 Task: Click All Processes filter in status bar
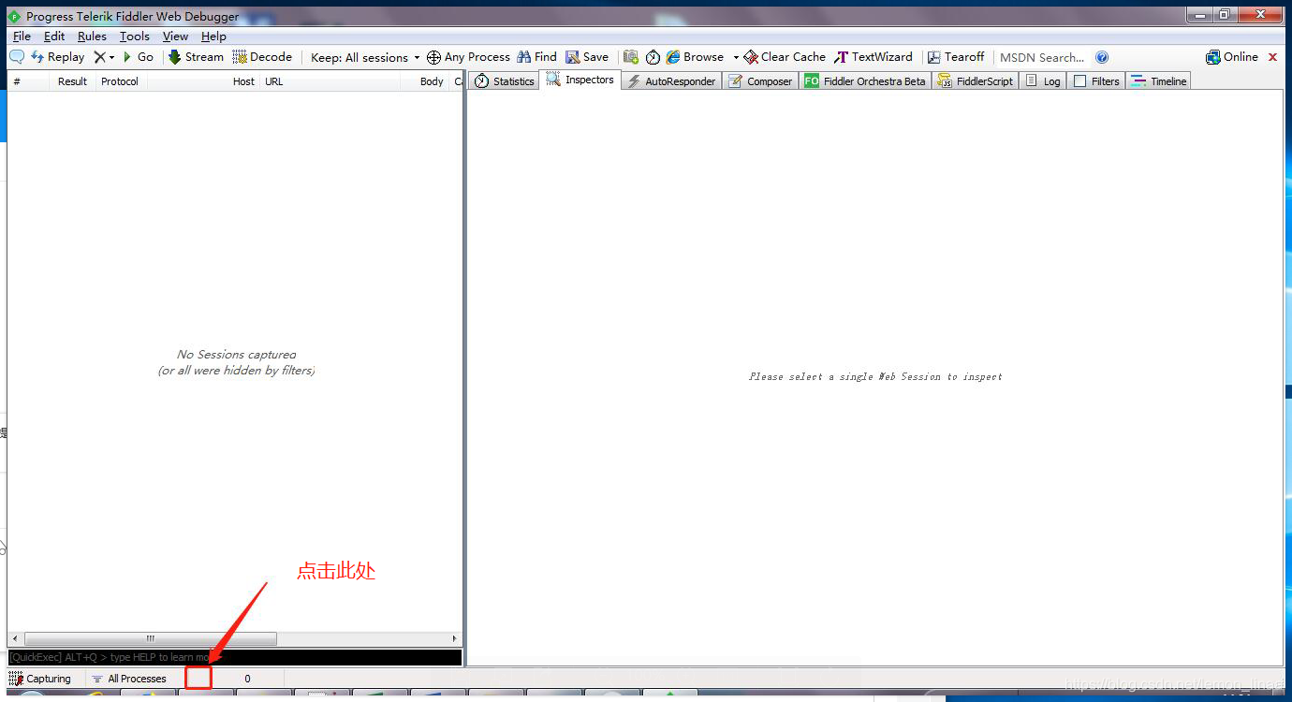pos(129,679)
